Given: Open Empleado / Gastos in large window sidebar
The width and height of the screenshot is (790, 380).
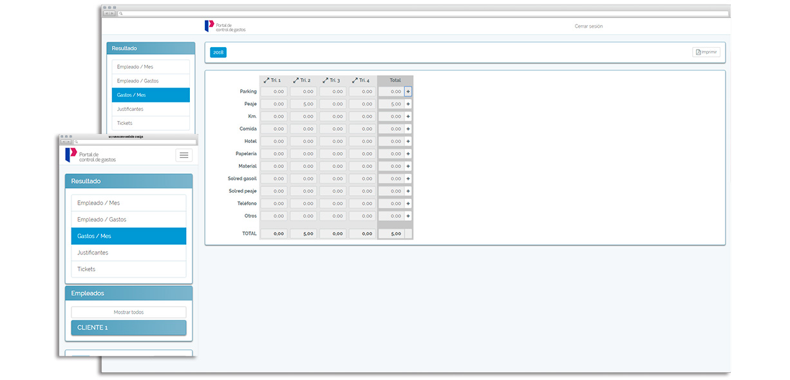Looking at the screenshot, I should 151,81.
